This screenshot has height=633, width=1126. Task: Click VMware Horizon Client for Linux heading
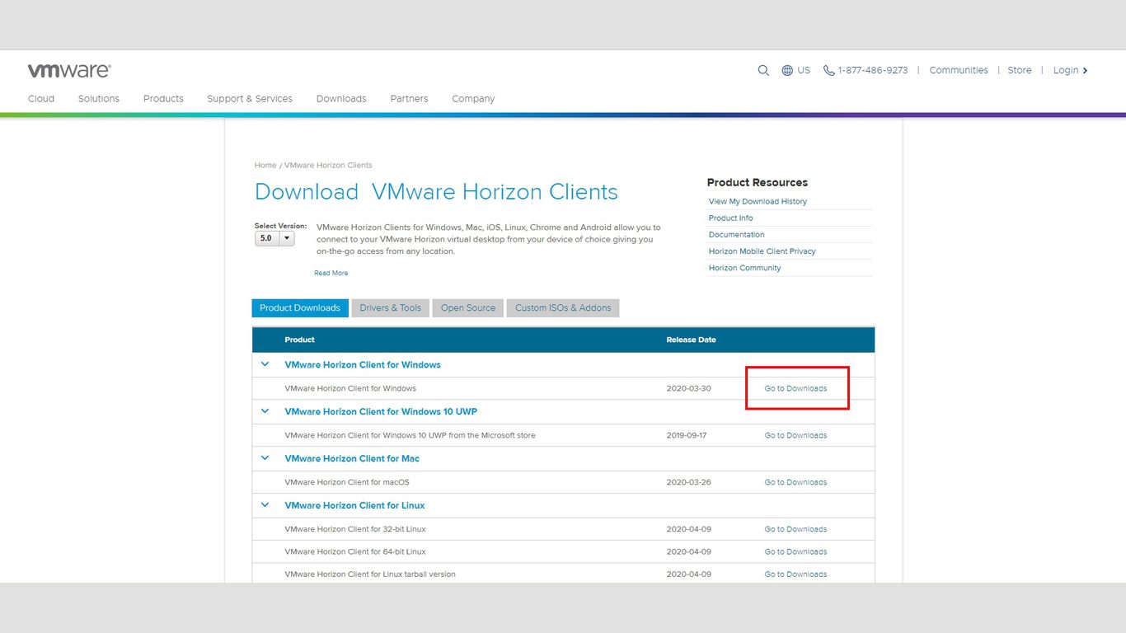point(354,506)
